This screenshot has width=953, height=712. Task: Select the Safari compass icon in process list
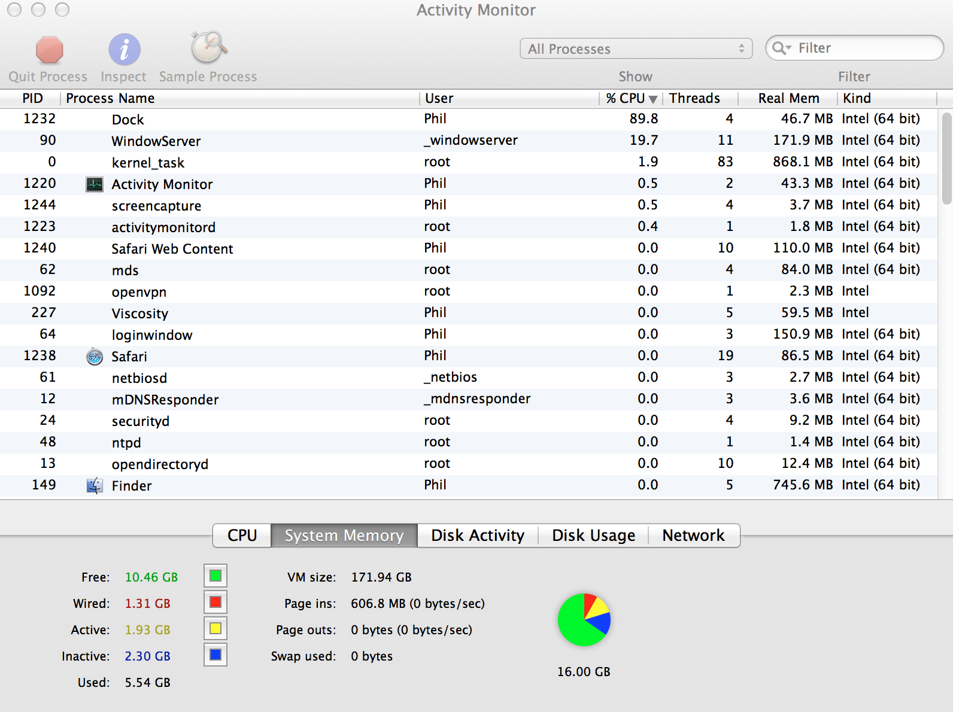pos(95,357)
